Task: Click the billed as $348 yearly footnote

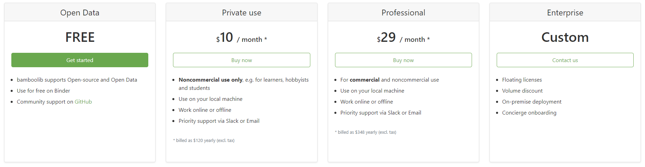Action: 367,132
